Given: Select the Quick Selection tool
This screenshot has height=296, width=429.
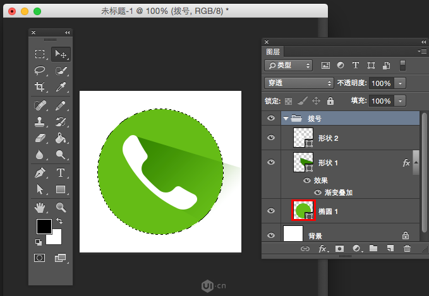Looking at the screenshot, I should pyautogui.click(x=61, y=70).
